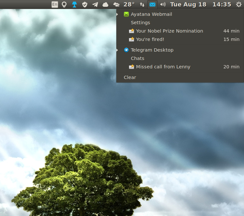Click the mail icon beside Nobel Prize Nomination
Viewport: 244px width, 216px height.
[x=132, y=31]
